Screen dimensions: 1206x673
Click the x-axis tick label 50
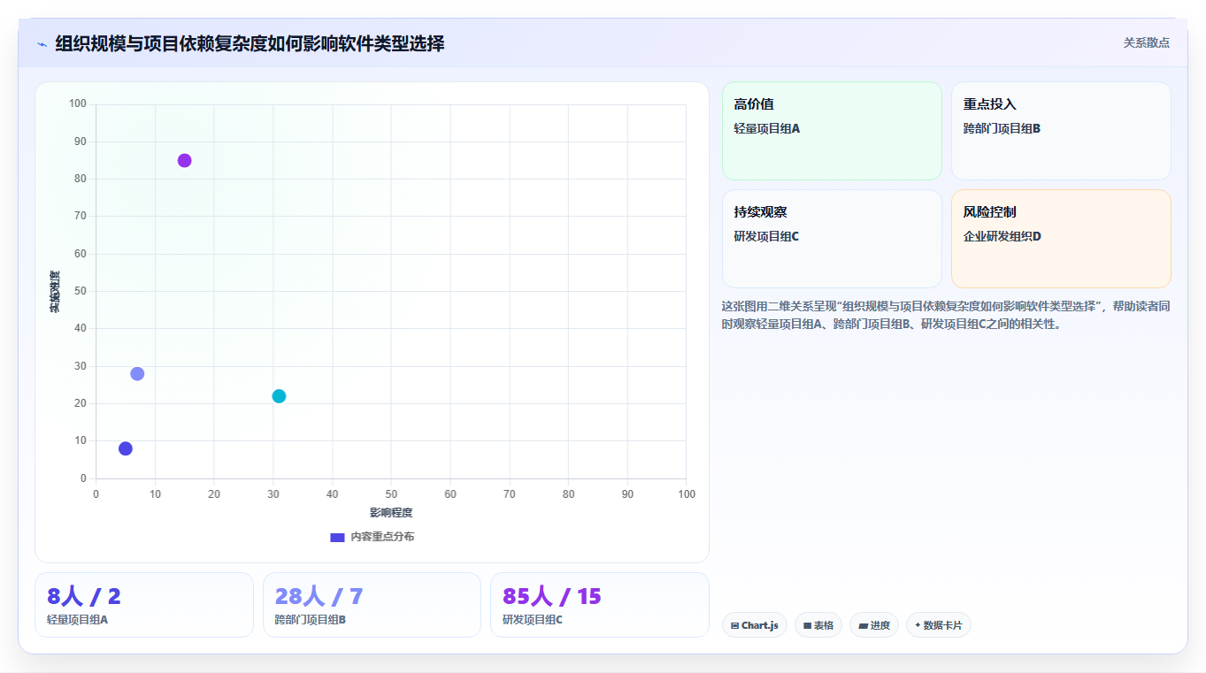[x=391, y=494]
